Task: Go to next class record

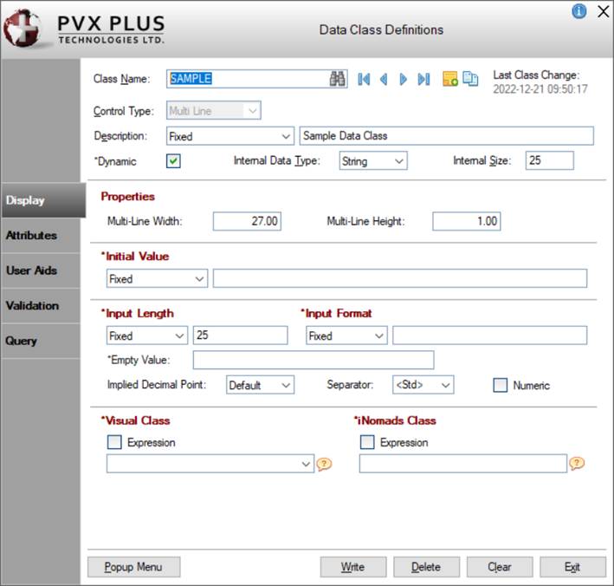Action: pyautogui.click(x=403, y=79)
